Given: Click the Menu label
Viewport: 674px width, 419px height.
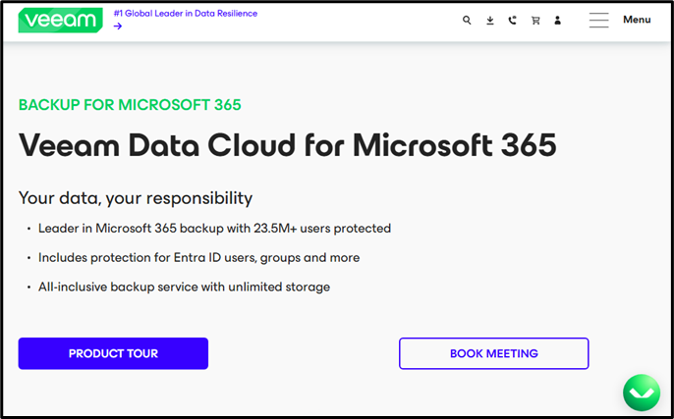Looking at the screenshot, I should click(x=637, y=20).
